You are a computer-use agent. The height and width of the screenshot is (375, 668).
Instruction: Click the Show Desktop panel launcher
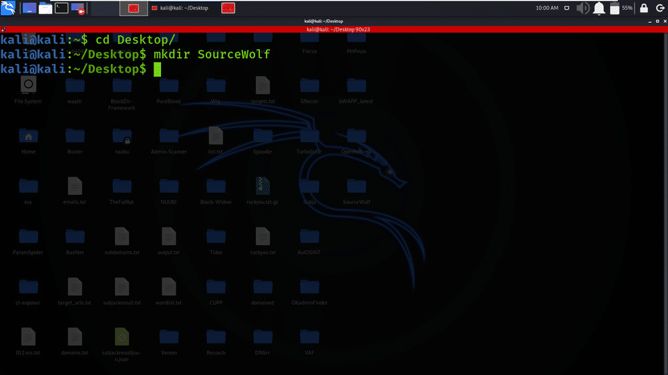[29, 8]
